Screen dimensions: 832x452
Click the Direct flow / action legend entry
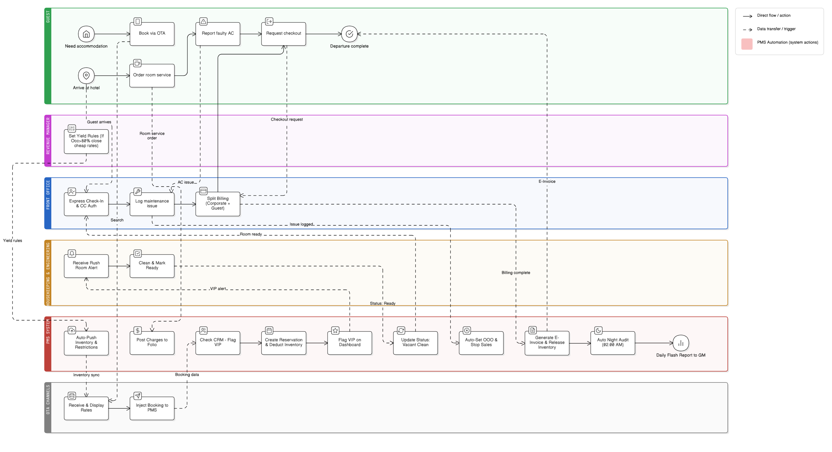[774, 15]
